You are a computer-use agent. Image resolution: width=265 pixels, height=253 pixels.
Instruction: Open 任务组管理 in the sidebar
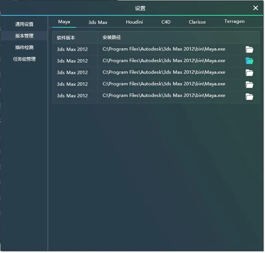pos(24,59)
